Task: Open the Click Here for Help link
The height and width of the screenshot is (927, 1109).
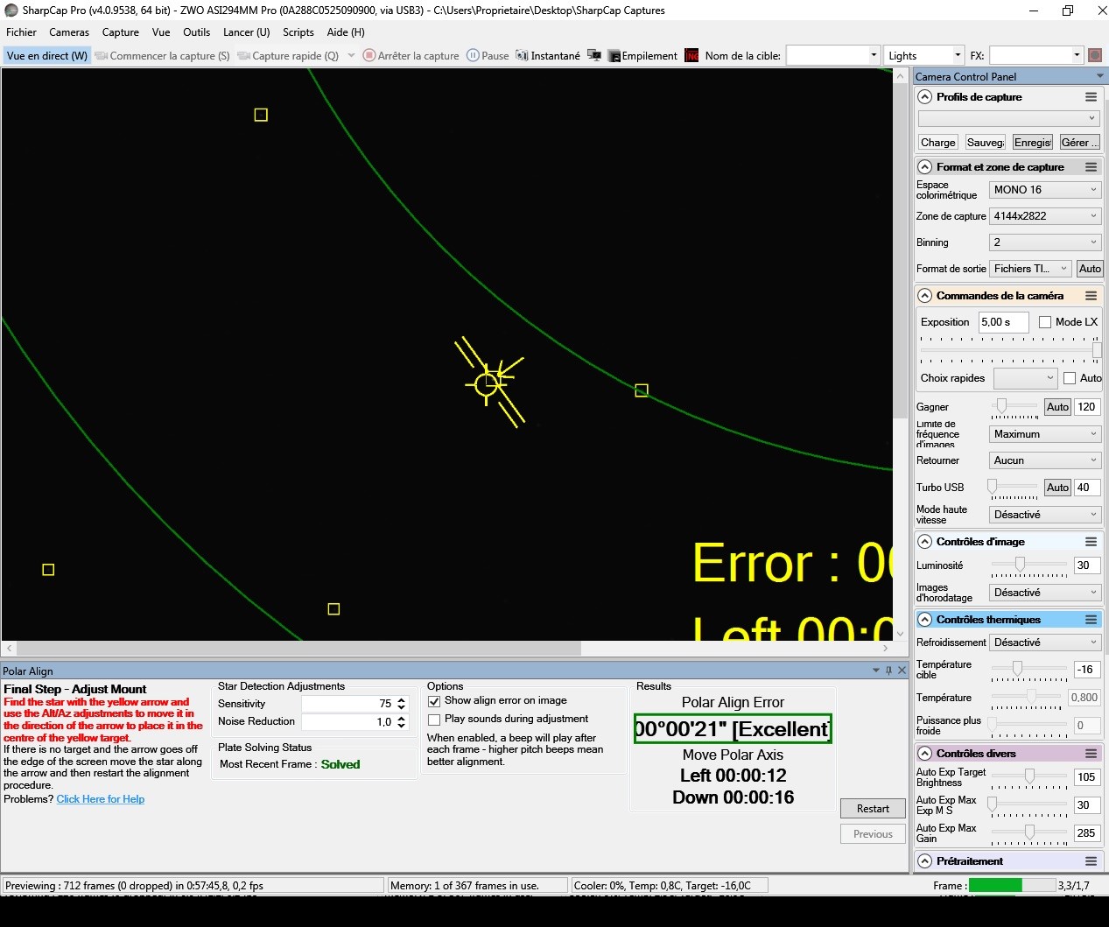Action: [101, 799]
